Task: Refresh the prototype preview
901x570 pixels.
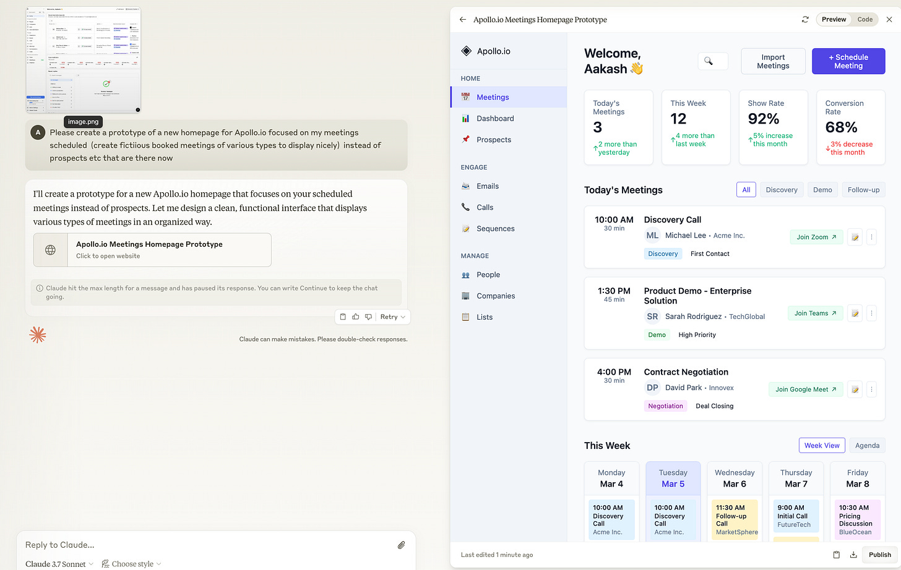Action: point(805,20)
